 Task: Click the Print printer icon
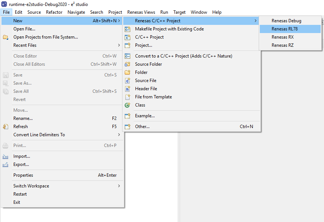tap(6, 146)
